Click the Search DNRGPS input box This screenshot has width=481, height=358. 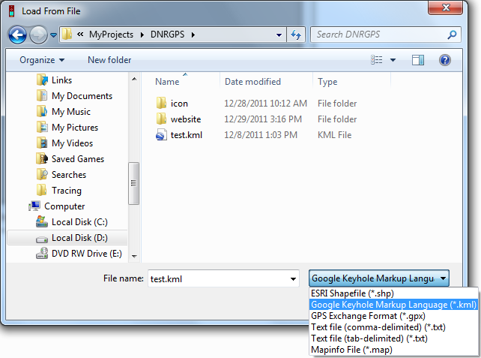pos(378,35)
